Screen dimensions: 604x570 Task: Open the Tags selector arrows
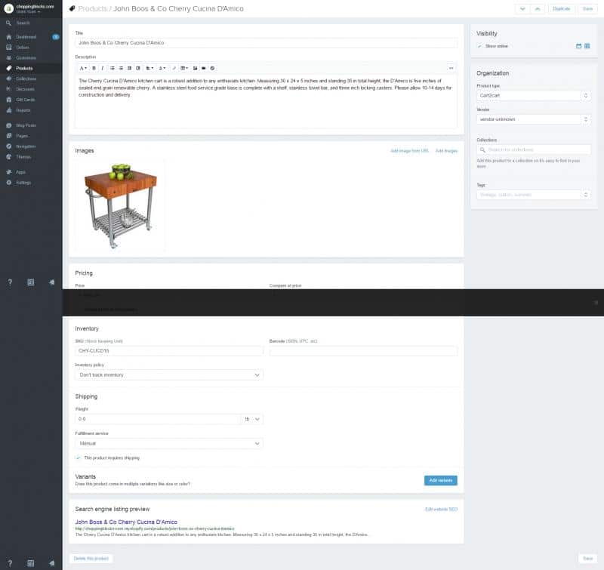pos(586,195)
